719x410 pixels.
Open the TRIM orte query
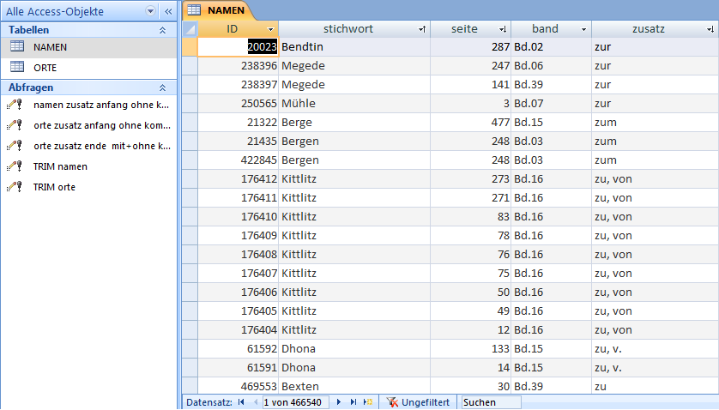pos(53,186)
